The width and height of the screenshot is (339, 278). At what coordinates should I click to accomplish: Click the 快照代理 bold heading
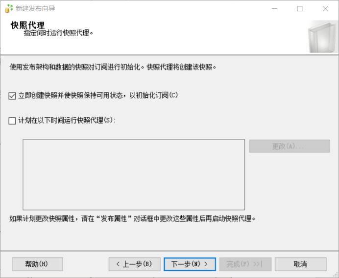click(x=27, y=25)
